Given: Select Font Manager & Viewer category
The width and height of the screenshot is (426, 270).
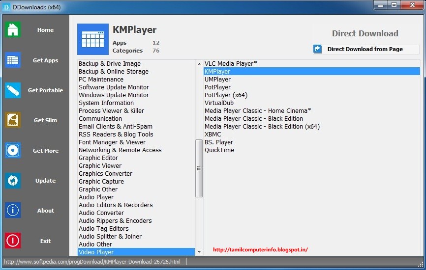Looking at the screenshot, I should 136,142.
